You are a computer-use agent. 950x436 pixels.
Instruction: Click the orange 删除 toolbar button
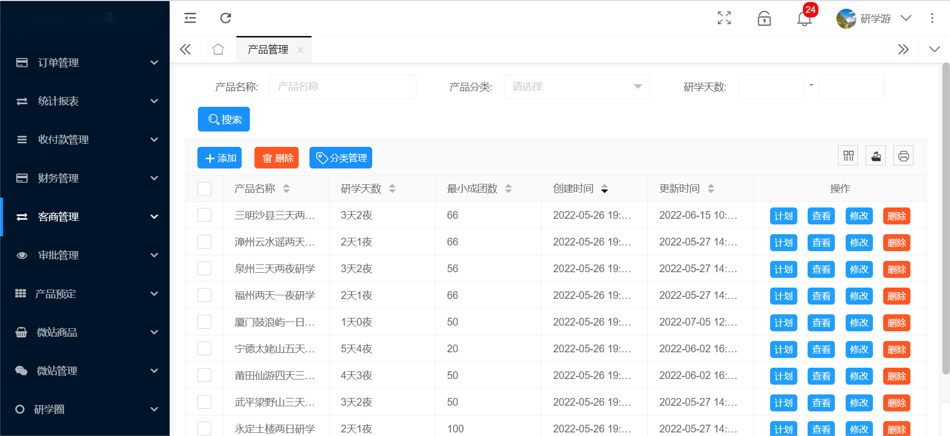277,158
